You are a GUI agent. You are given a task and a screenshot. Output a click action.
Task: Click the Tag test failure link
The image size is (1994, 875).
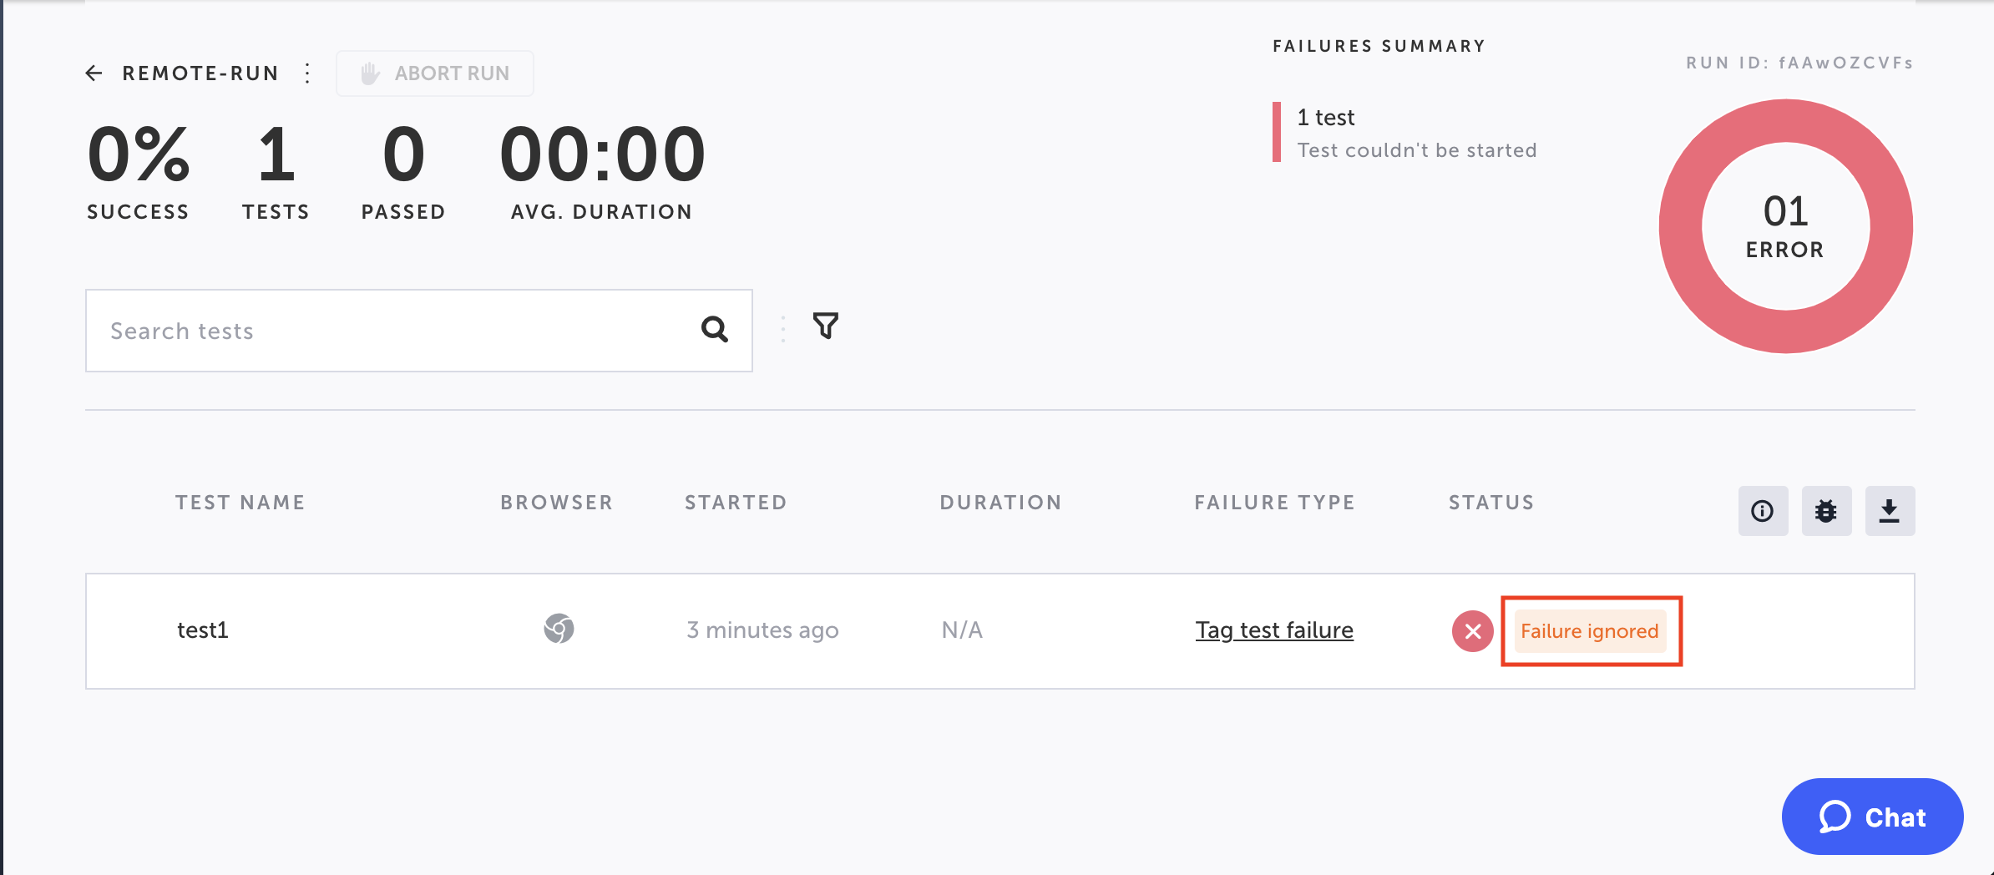[1274, 630]
